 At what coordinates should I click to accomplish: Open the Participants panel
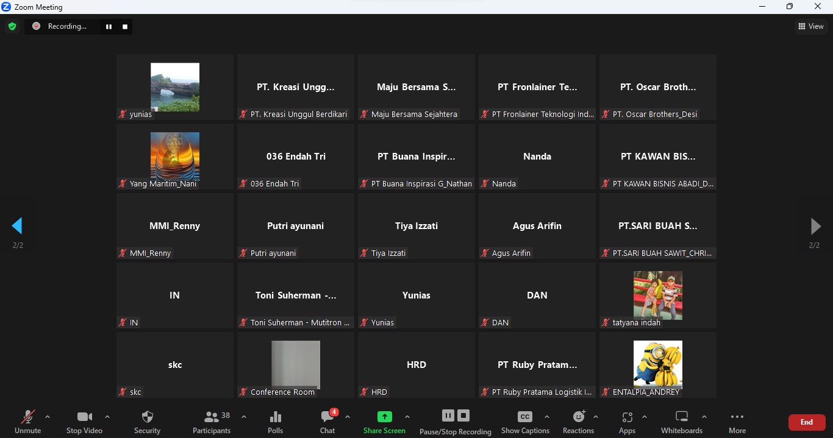212,422
